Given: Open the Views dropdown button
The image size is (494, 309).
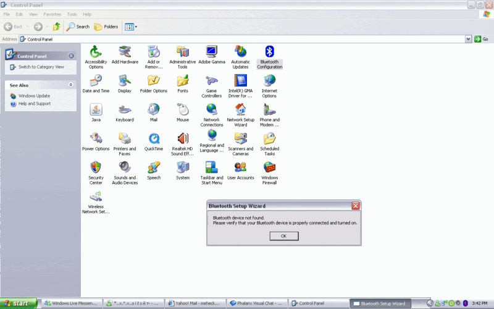Looking at the screenshot, I should (x=131, y=27).
